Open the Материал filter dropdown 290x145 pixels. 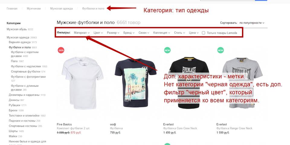coord(82,33)
